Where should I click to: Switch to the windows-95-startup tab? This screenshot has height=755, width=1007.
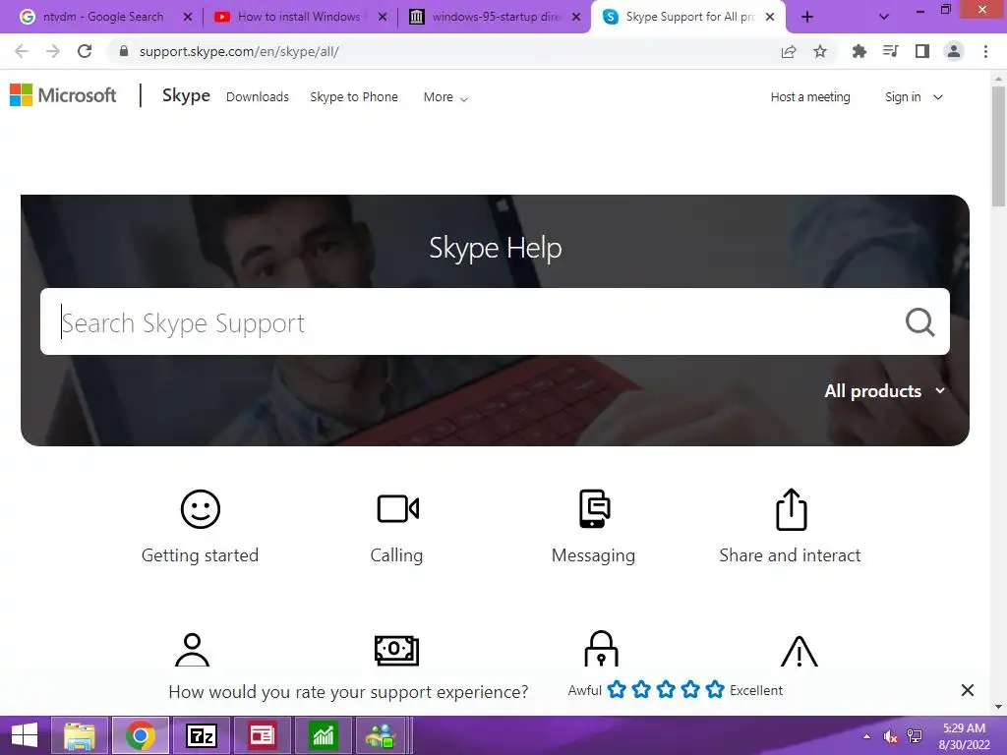(495, 17)
